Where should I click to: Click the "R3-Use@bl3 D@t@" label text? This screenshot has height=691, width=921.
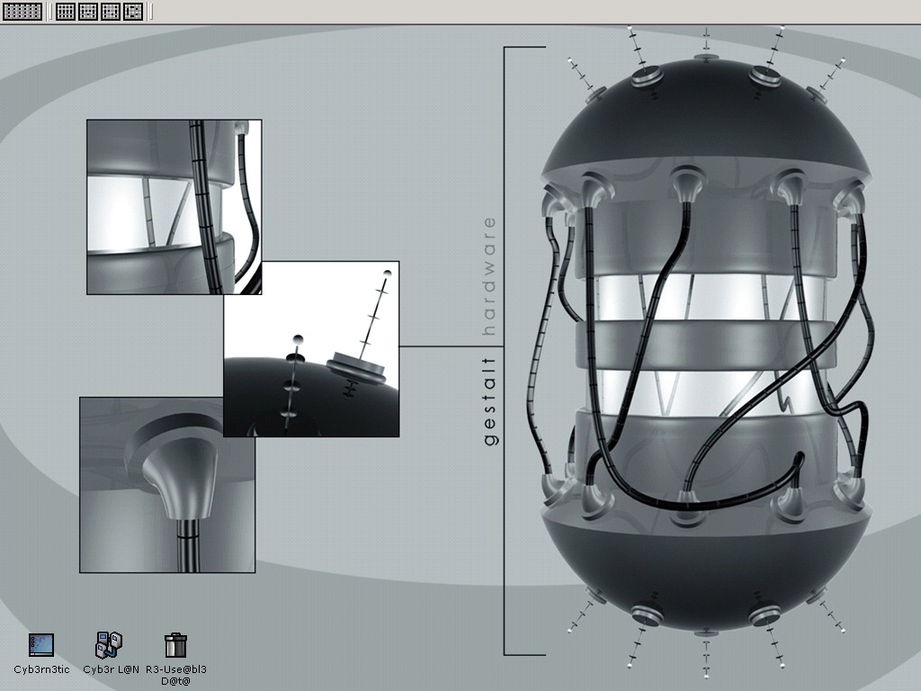coord(176,675)
